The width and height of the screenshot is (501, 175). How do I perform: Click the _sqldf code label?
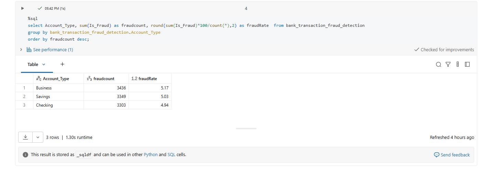point(84,155)
